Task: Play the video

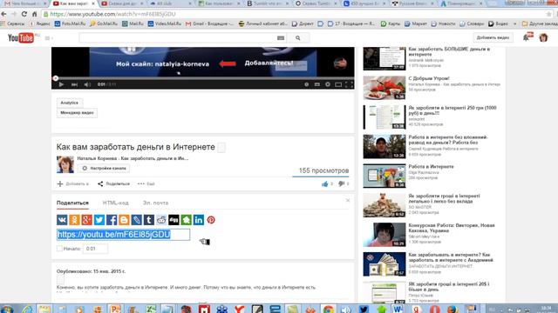Action: point(61,84)
